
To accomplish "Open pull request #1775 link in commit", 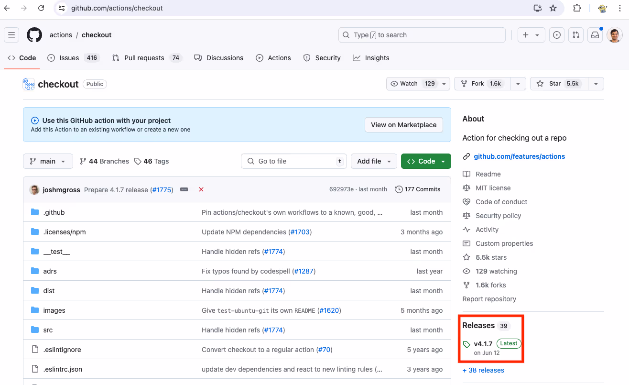I will [x=162, y=190].
